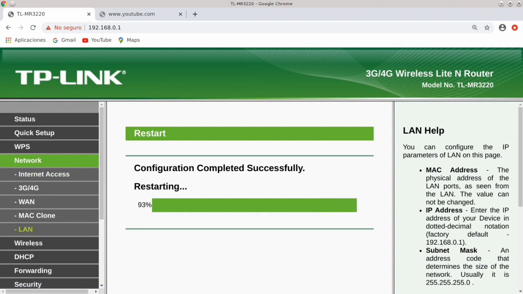The image size is (523, 294).
Task: Close the TL-MR3220 tab
Action: (x=89, y=14)
